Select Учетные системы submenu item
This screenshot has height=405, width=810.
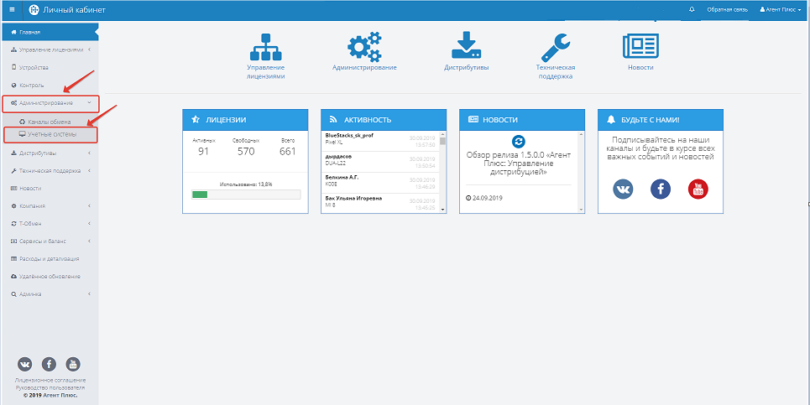[x=50, y=134]
